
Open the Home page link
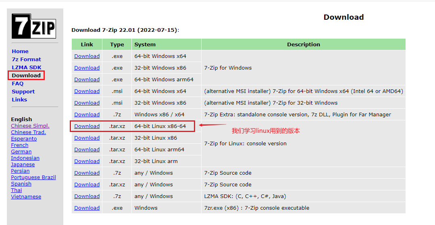click(x=20, y=51)
